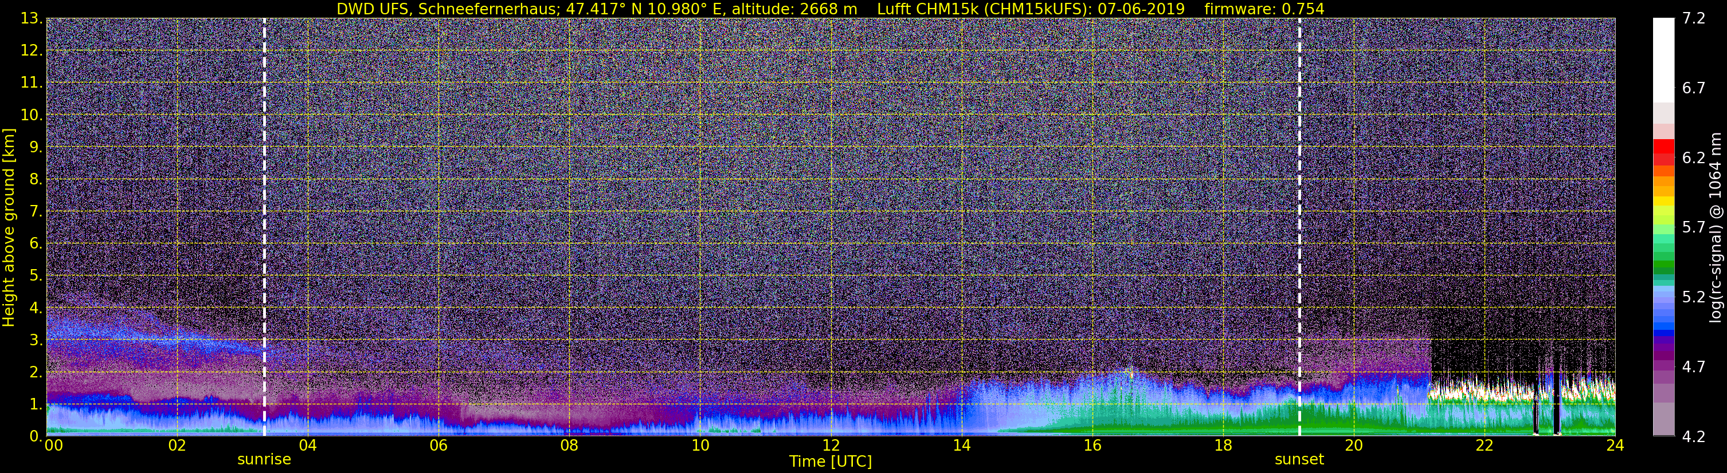Click the y-axis tick label '5.'
This screenshot has width=1727, height=473.
tap(37, 276)
